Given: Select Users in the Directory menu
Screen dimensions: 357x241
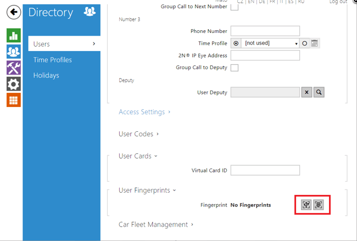Looking at the screenshot, I should [64, 43].
